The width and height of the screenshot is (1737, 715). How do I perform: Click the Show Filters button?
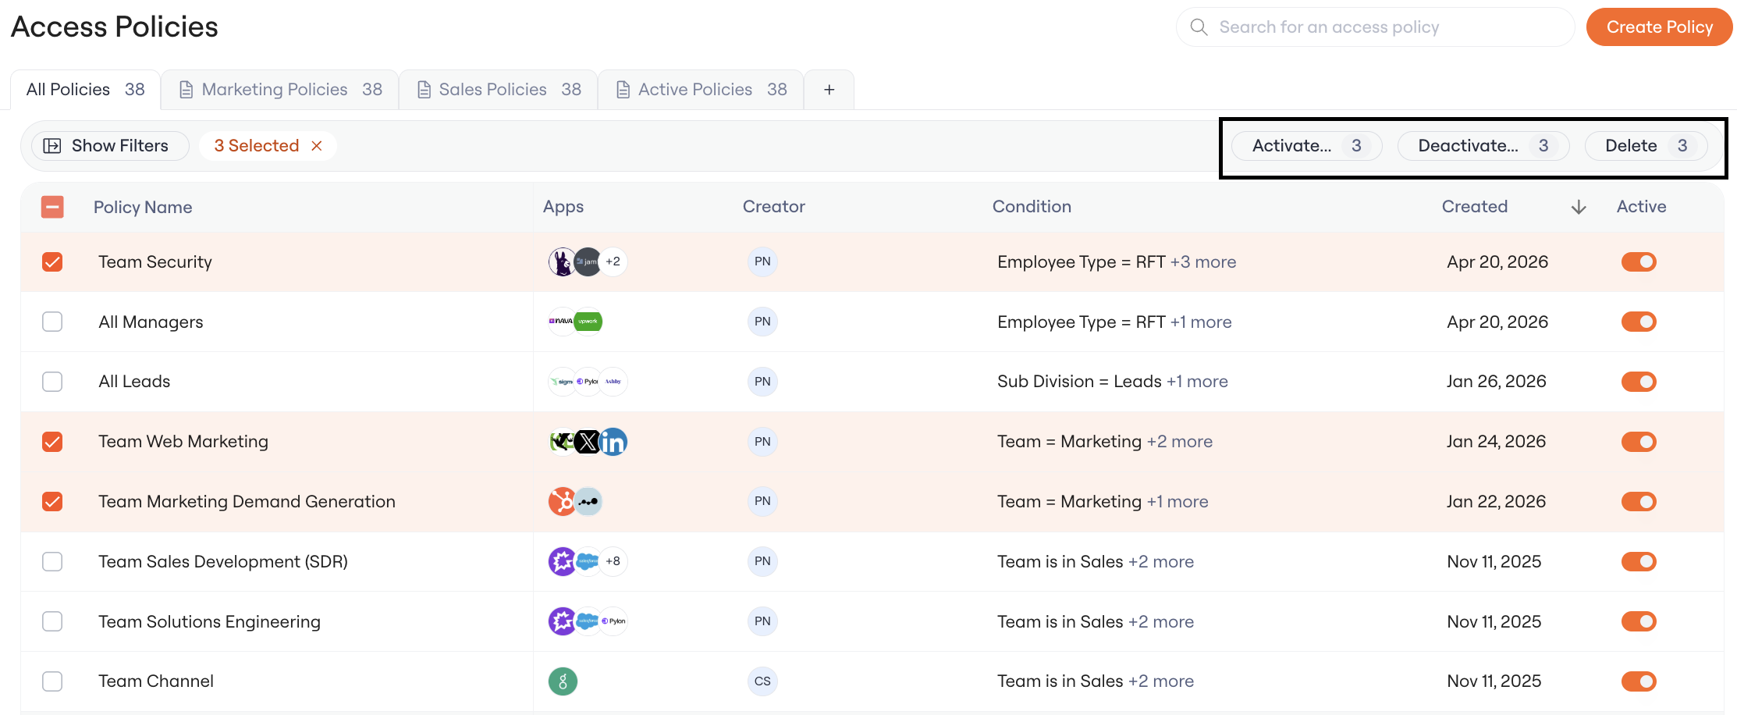[110, 146]
